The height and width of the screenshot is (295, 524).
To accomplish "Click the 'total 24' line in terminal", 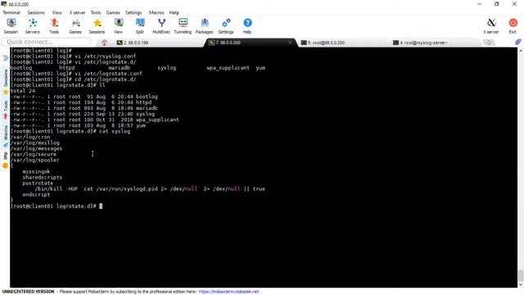I will click(x=22, y=91).
